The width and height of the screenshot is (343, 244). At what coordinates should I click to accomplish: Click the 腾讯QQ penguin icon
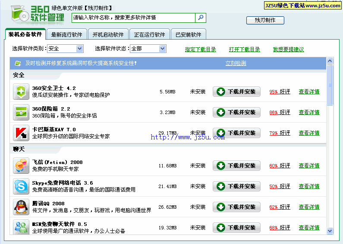pyautogui.click(x=21, y=207)
